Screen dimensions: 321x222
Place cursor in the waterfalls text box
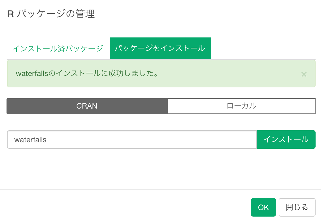[132, 139]
